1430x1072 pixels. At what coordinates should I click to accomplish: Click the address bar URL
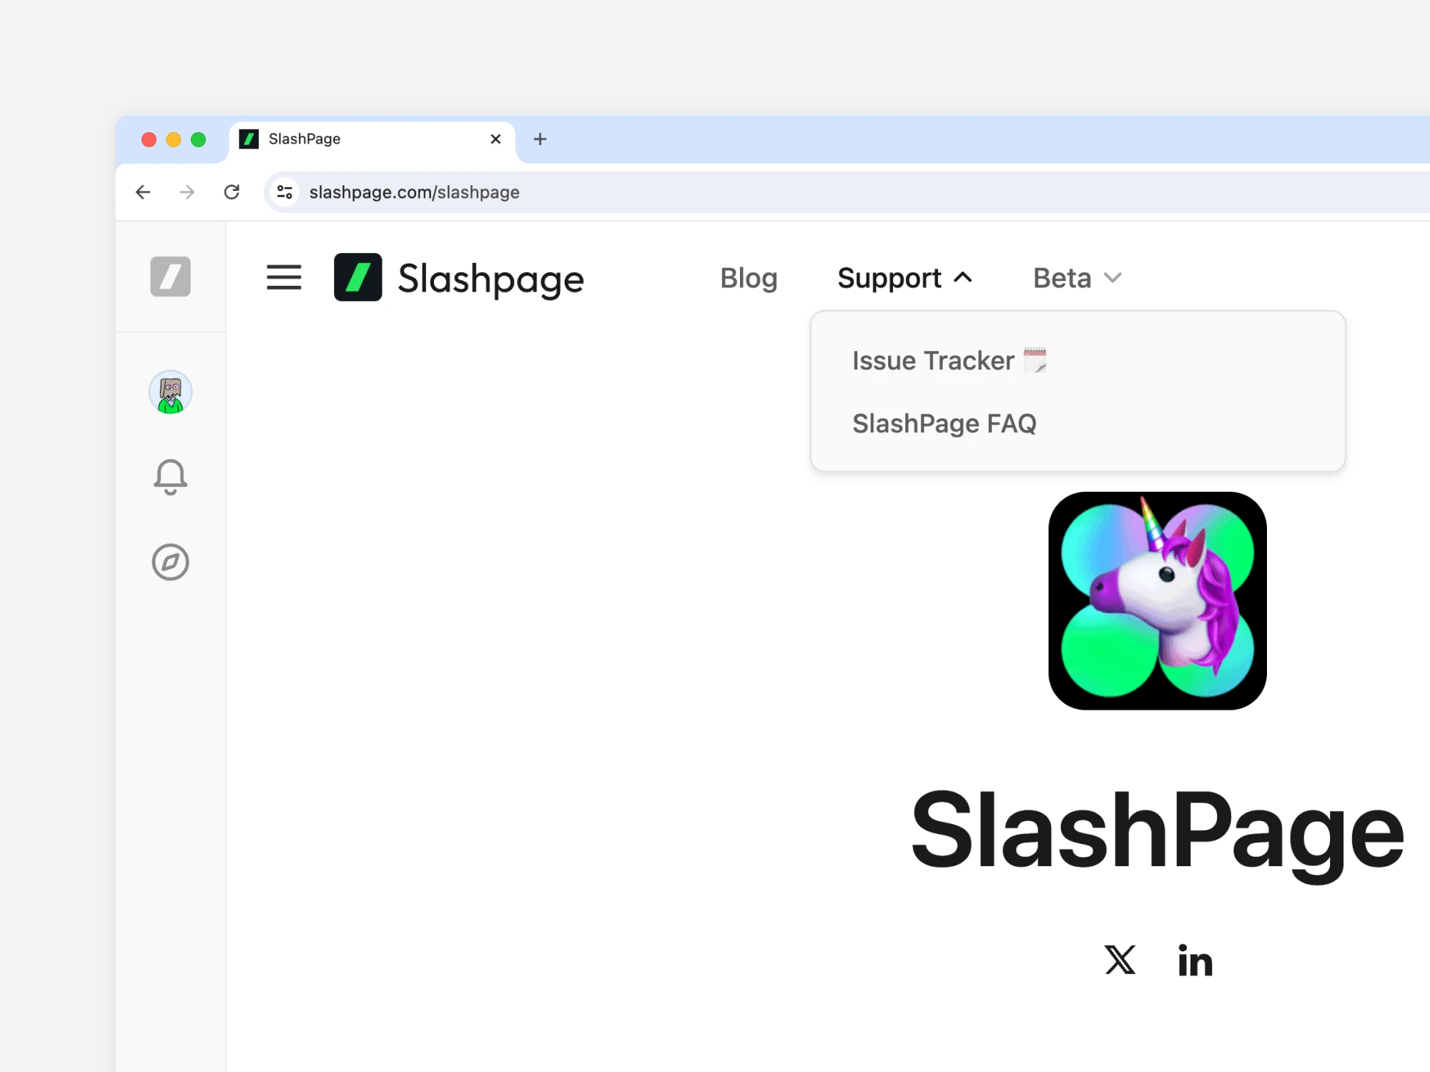click(414, 192)
